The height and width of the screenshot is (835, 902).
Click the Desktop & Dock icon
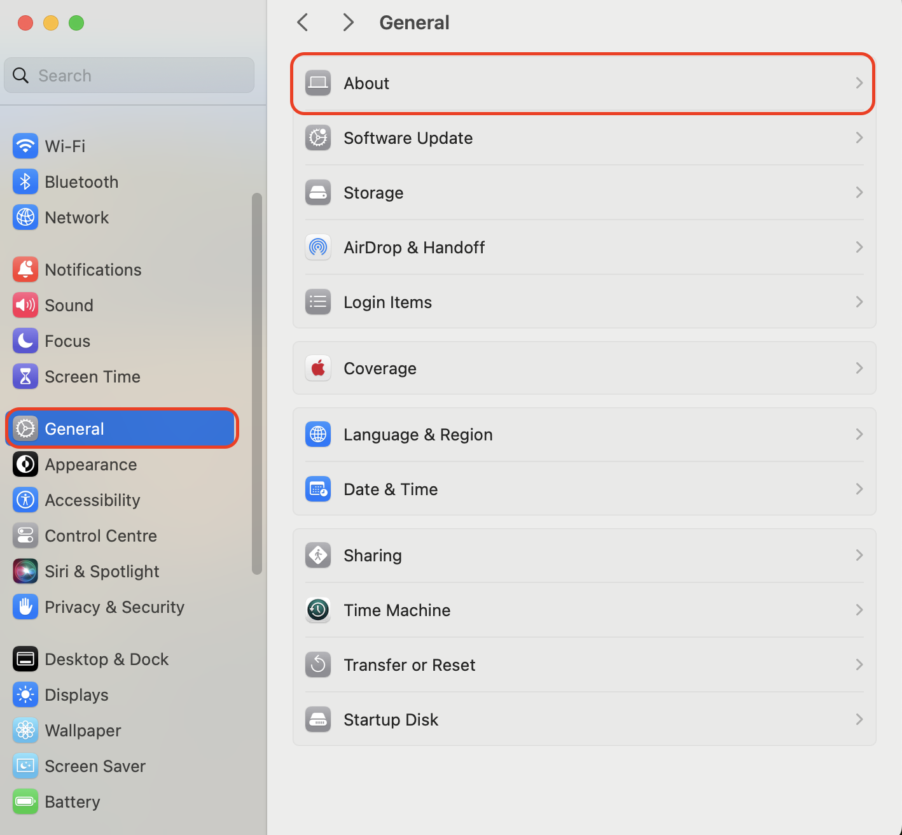pyautogui.click(x=25, y=659)
